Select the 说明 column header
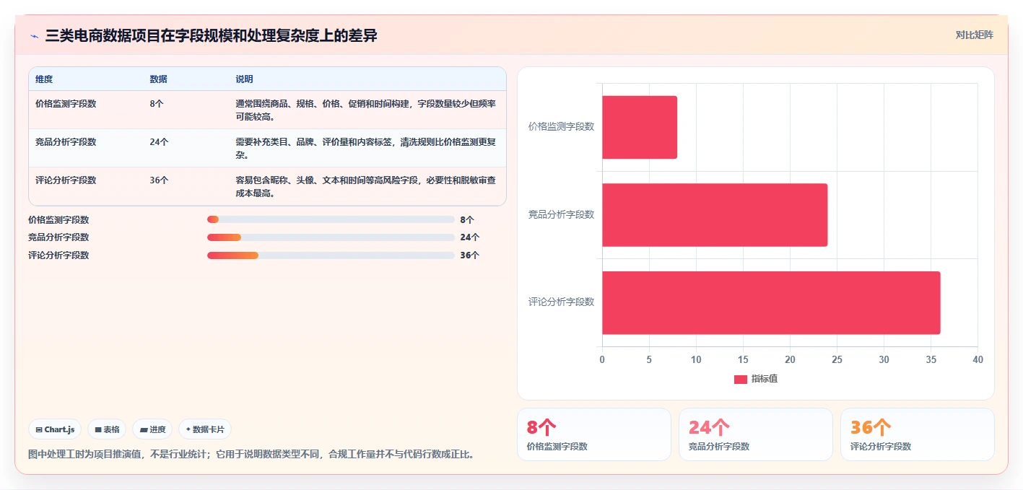Screen dimensions: 1023x490 click(244, 79)
